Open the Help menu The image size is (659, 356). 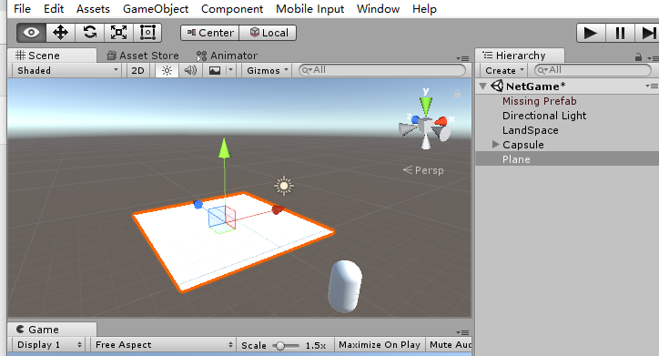pyautogui.click(x=424, y=9)
